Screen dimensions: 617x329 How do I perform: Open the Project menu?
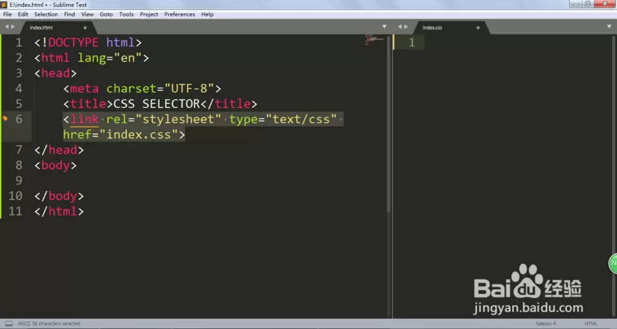coord(149,14)
